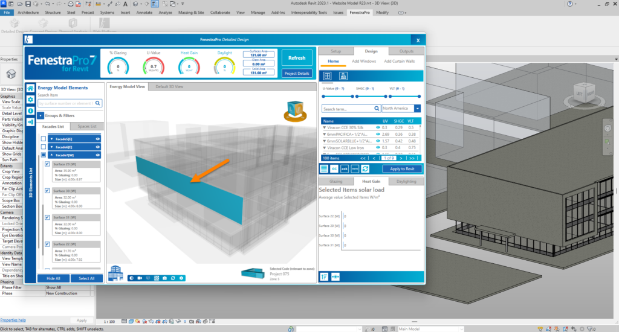This screenshot has width=619, height=332.
Task: Open the Home icon in FenestraPro sidebar
Action: (30, 88)
